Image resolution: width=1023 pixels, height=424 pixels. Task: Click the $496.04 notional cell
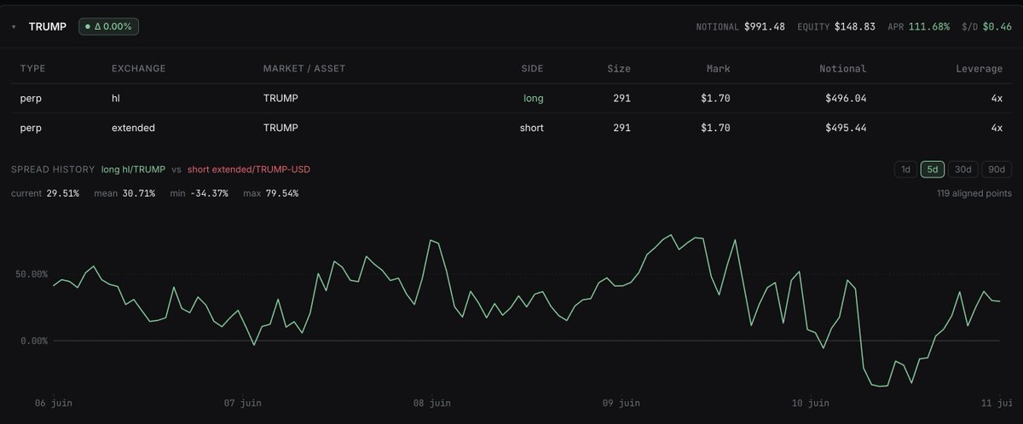coord(846,99)
